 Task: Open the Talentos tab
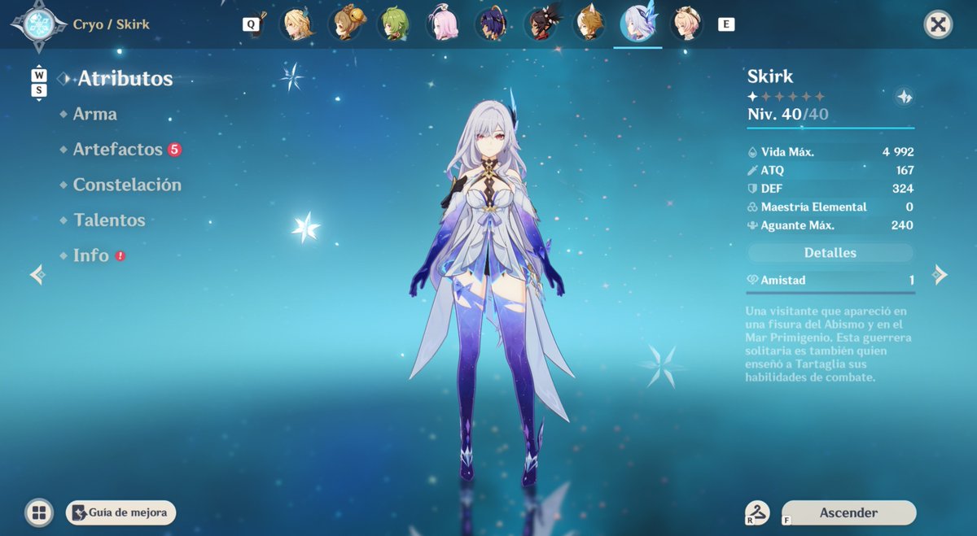point(109,220)
